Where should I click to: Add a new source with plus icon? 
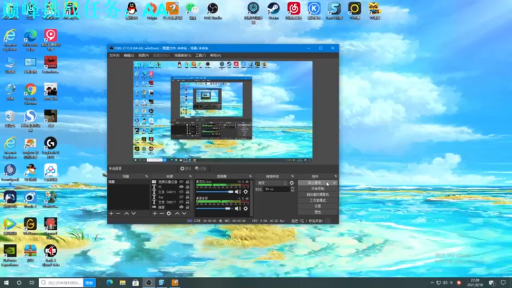tap(155, 213)
